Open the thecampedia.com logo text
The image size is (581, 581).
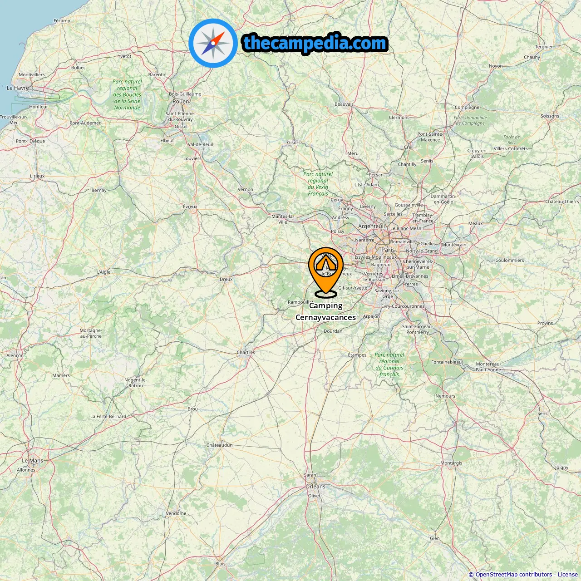315,43
